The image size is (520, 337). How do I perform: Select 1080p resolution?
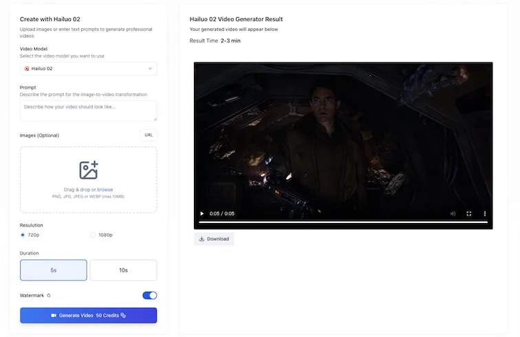coord(94,235)
